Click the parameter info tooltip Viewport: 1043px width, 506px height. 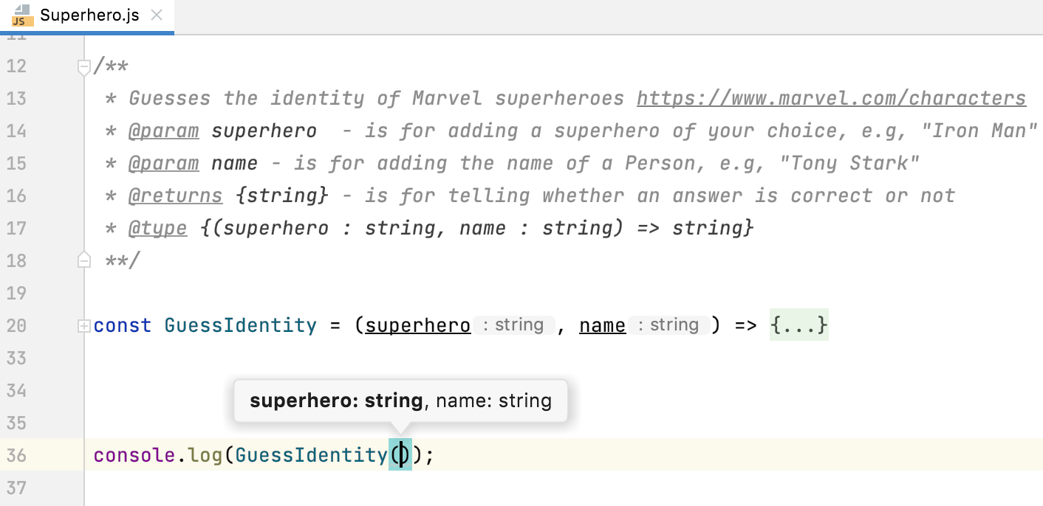click(x=400, y=401)
